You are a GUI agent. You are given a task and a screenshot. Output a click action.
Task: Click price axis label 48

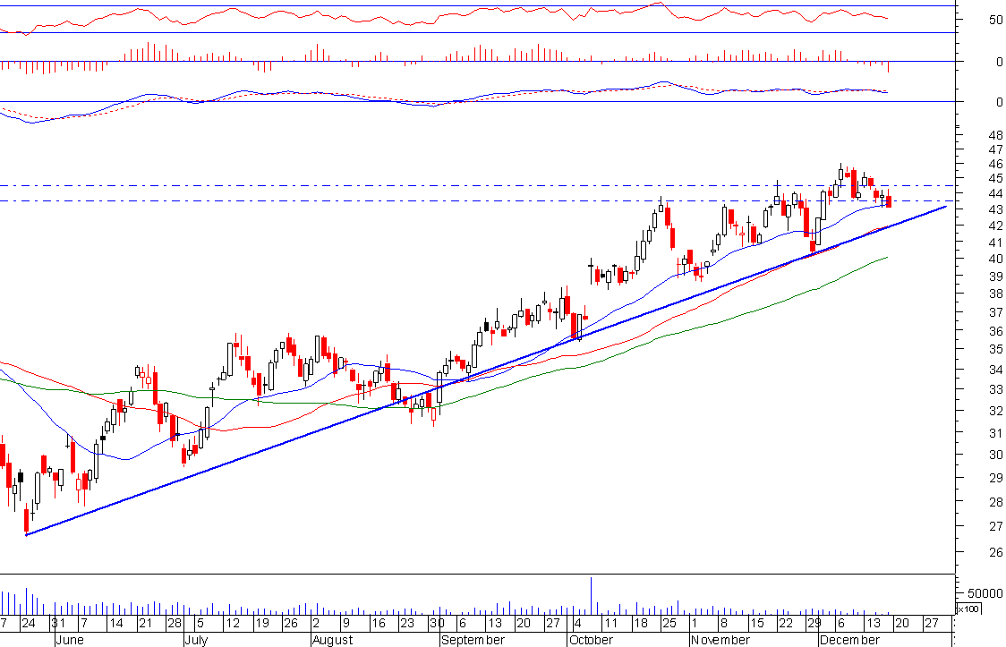point(996,136)
